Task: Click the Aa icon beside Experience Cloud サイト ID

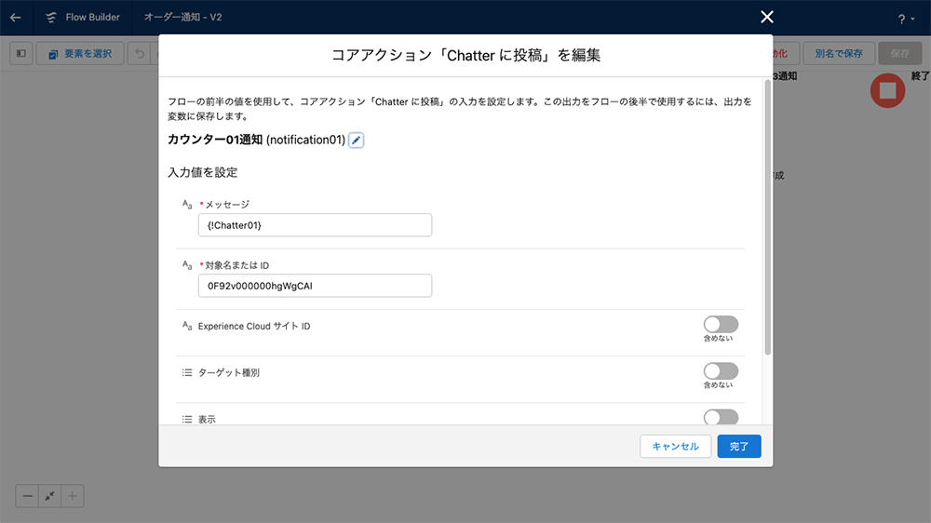Action: [x=187, y=326]
